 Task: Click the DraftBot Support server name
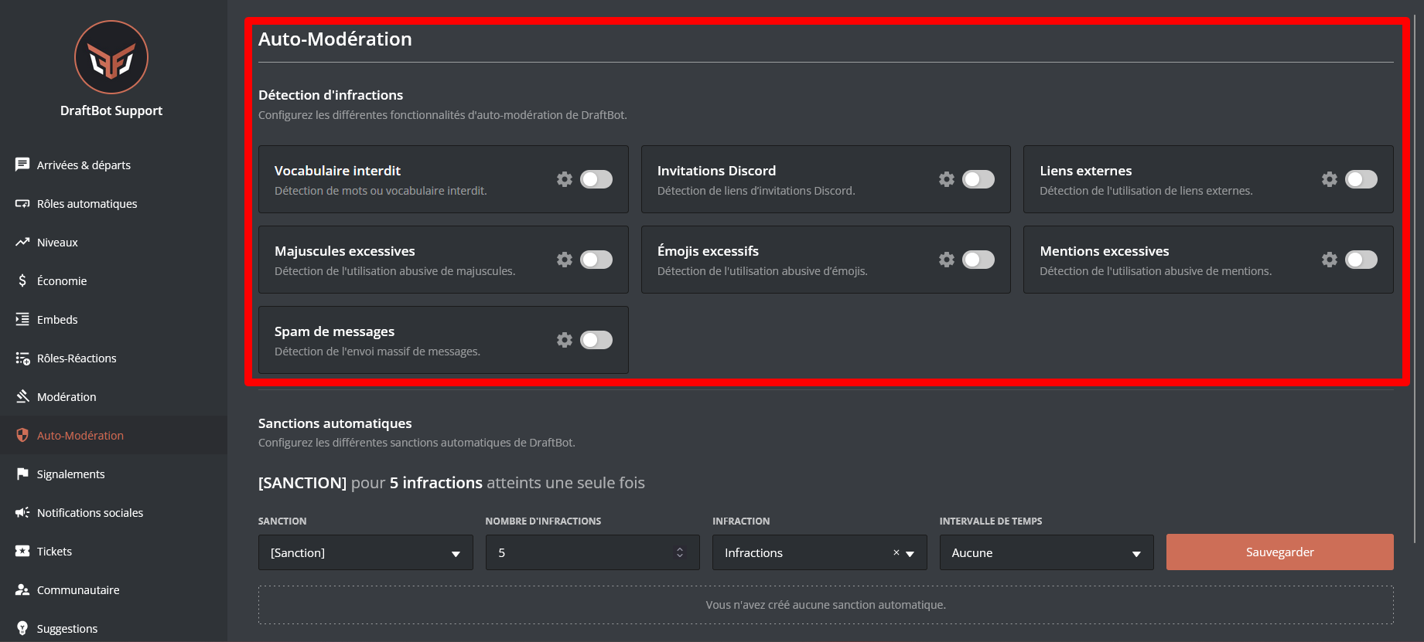tap(111, 110)
